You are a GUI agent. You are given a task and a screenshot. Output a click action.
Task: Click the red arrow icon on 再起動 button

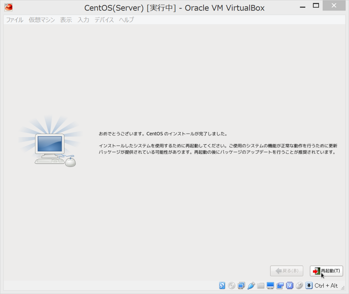(316, 271)
